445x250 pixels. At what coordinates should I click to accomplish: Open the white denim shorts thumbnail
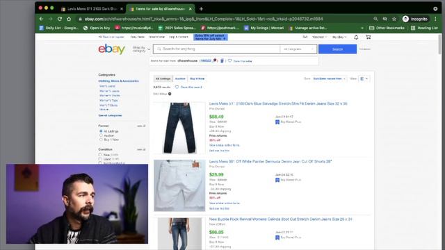point(179,185)
